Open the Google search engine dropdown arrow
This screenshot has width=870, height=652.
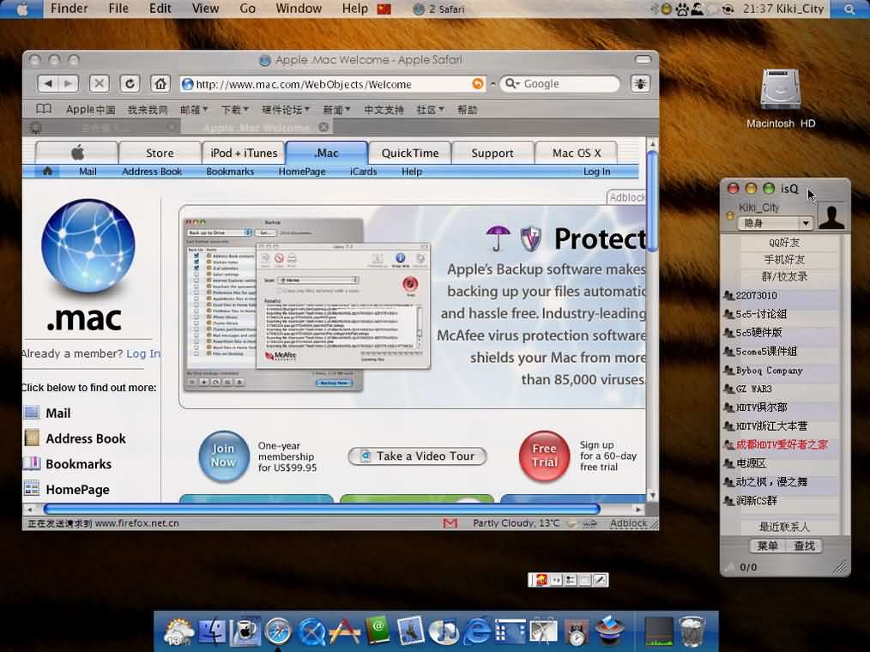(x=512, y=84)
